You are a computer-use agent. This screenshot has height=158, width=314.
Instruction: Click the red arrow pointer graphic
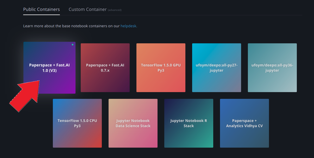point(25,96)
